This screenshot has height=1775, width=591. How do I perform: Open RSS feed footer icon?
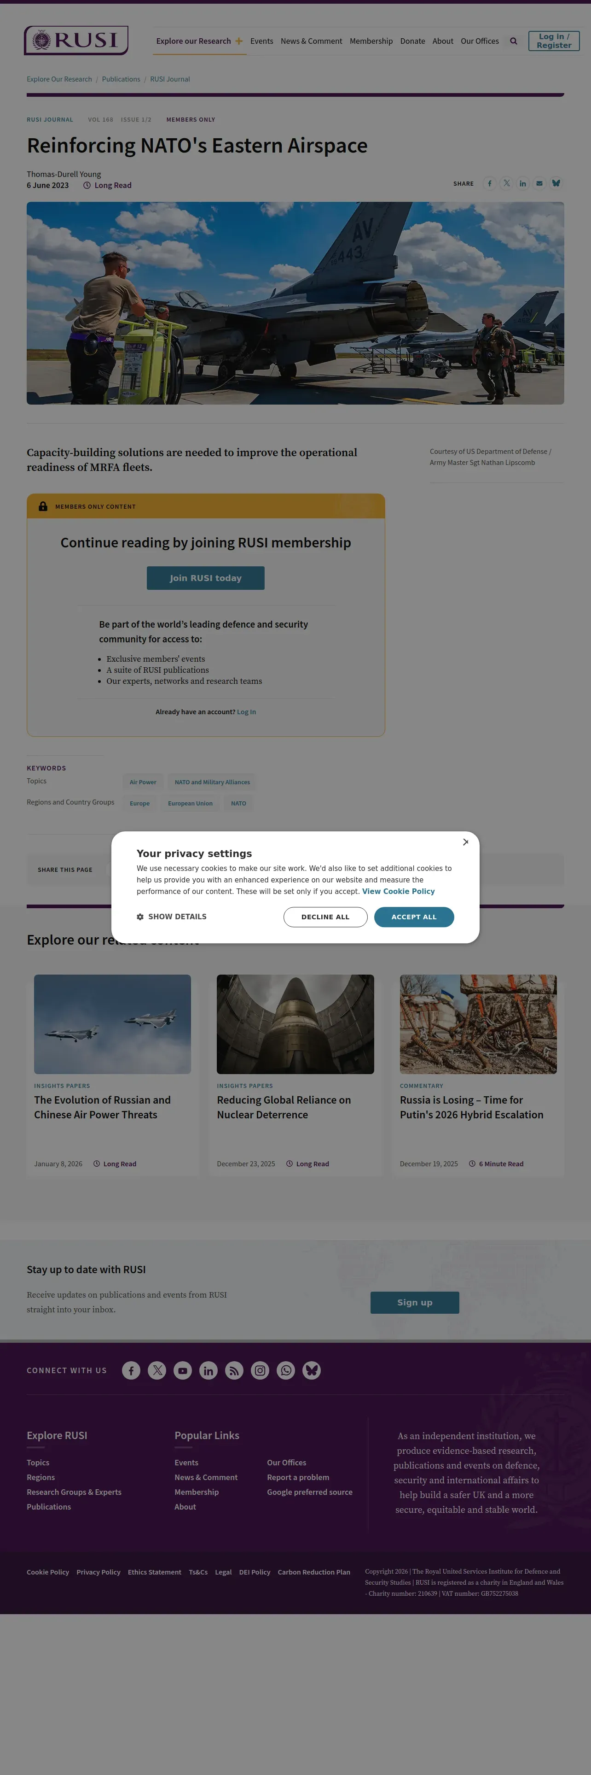pos(234,1370)
